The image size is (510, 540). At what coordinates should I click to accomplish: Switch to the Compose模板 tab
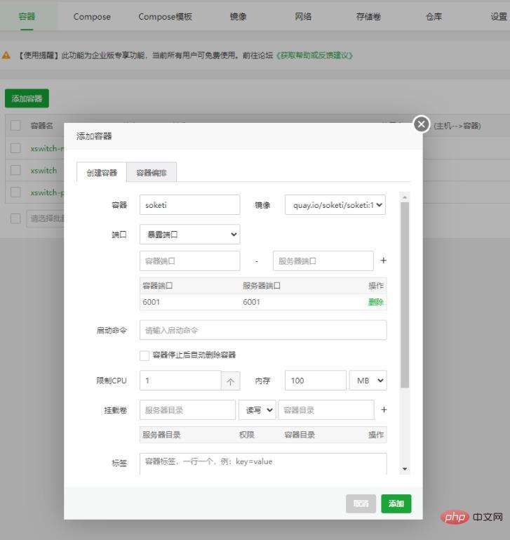[165, 17]
